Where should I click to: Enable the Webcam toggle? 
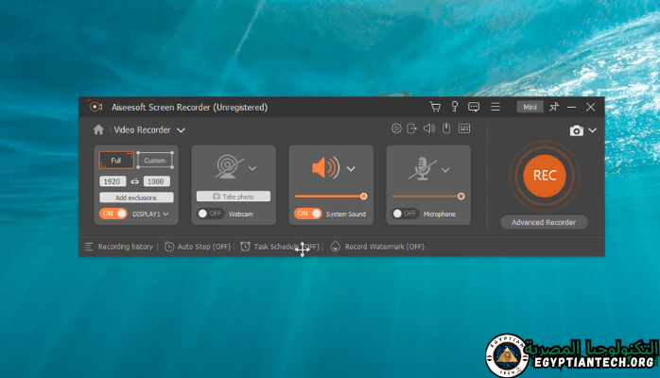211,214
